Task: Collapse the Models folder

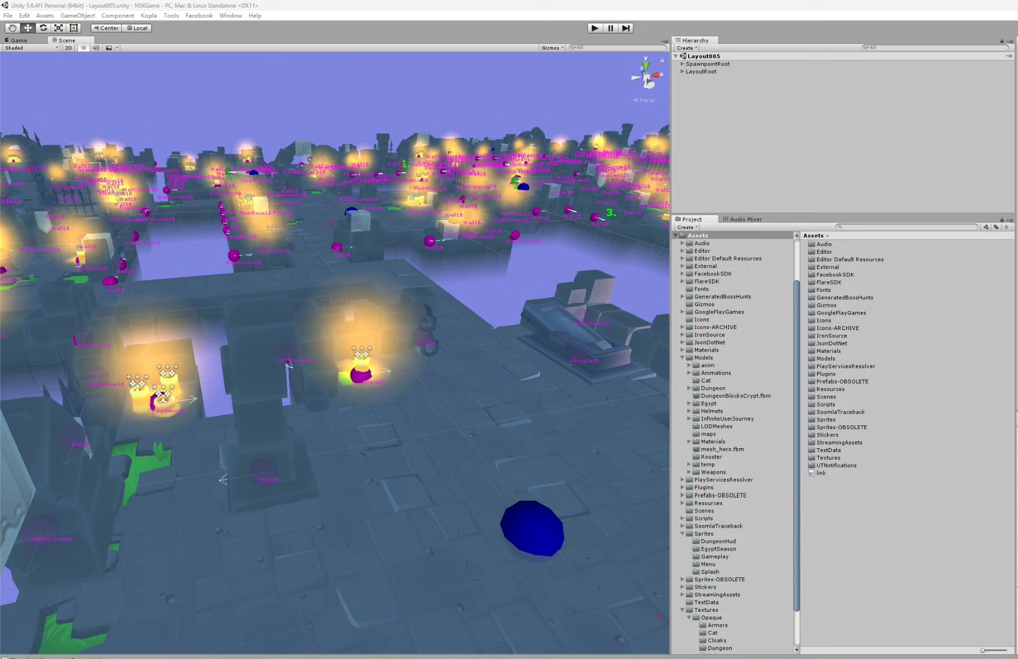Action: tap(682, 358)
